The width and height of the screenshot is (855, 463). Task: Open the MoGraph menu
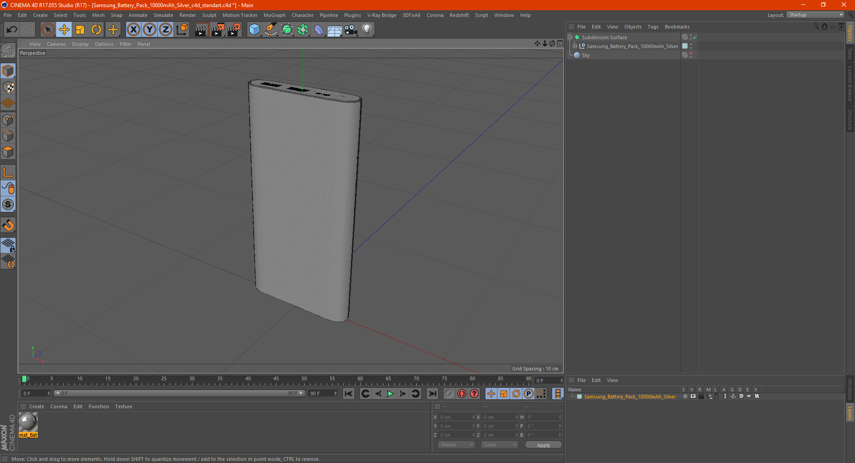tap(274, 15)
